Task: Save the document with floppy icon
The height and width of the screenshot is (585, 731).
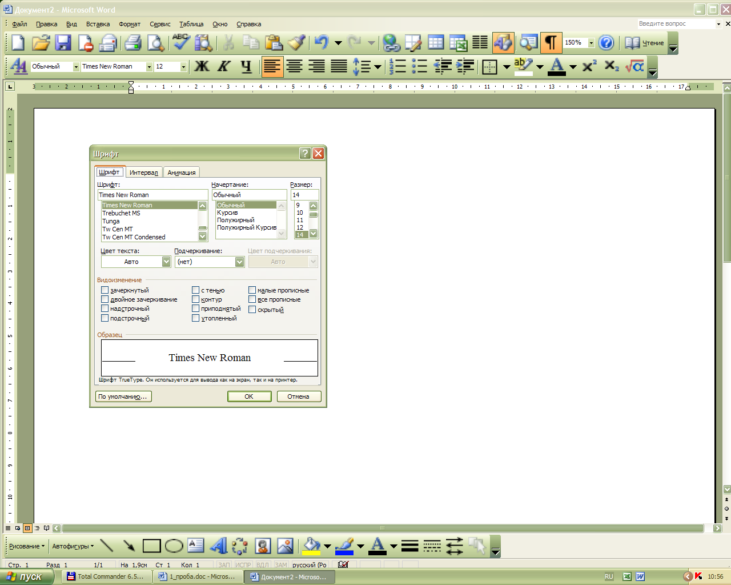Action: pyautogui.click(x=63, y=43)
